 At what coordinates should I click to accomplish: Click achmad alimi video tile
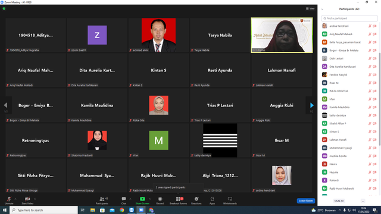click(159, 35)
